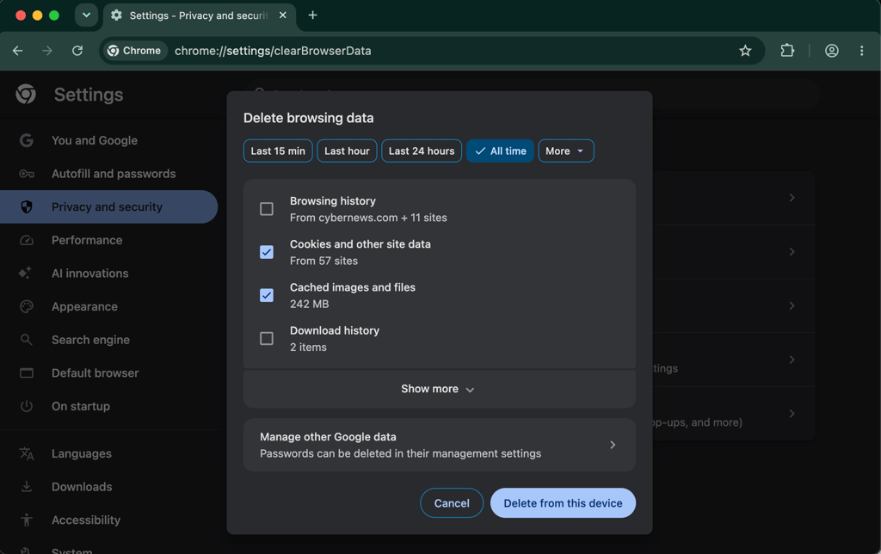
Task: Expand the Show more data types
Action: [440, 389]
